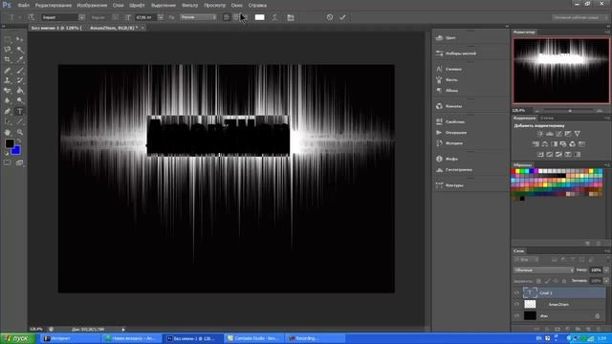This screenshot has width=612, height=344.
Task: Toggle text orientation in options bar
Action: [32, 17]
